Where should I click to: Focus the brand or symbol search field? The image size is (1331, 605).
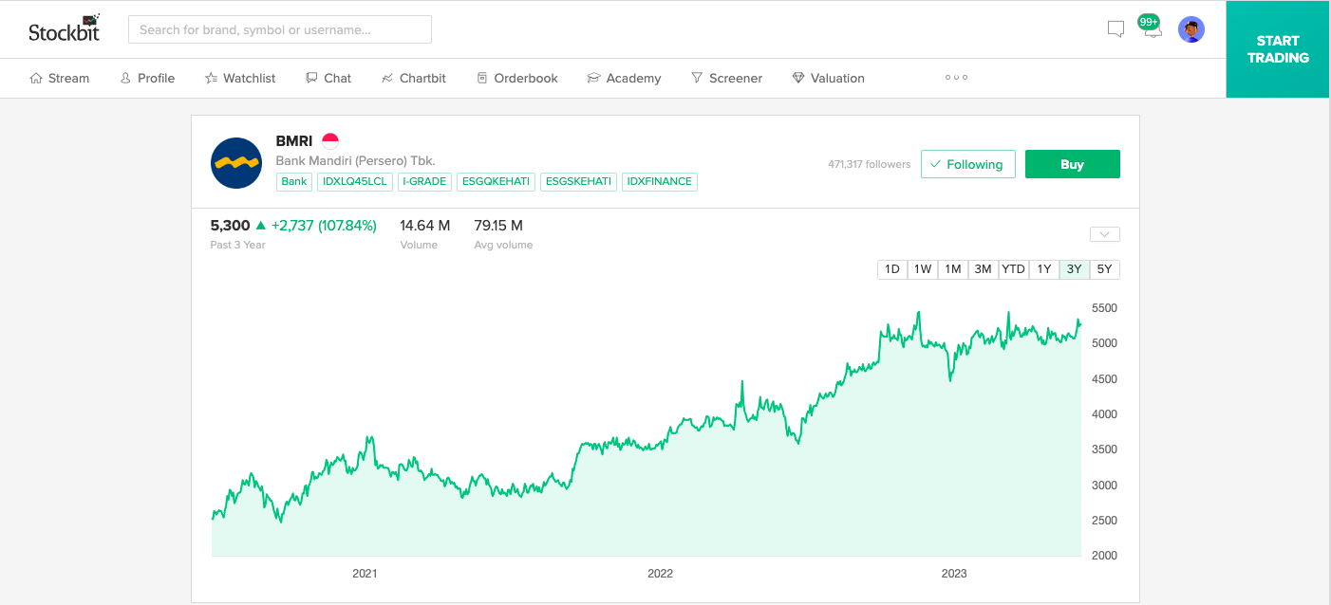point(280,29)
